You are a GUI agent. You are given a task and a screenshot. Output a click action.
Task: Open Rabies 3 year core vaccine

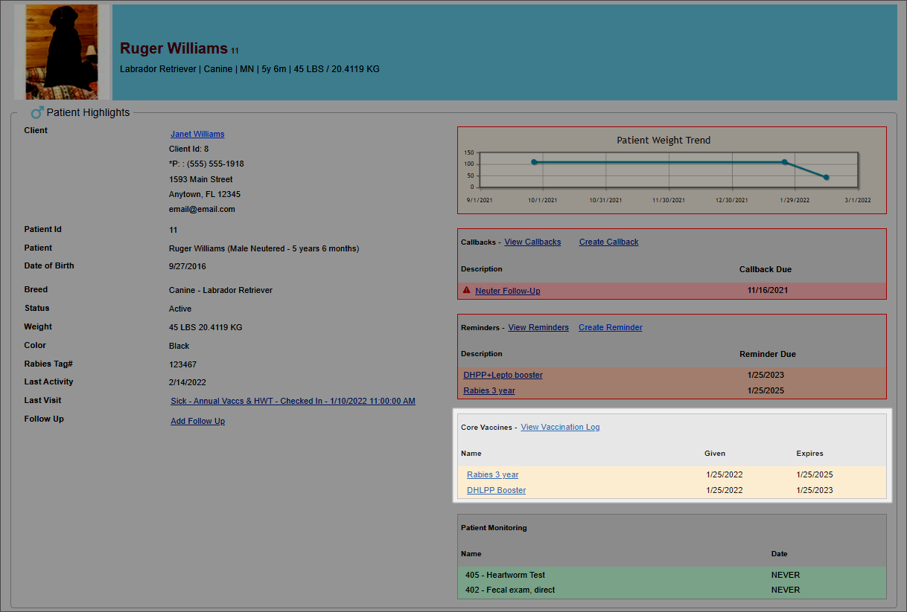(x=492, y=474)
